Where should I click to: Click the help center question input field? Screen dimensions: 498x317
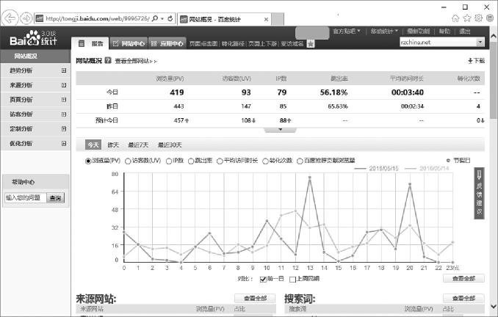(25, 198)
